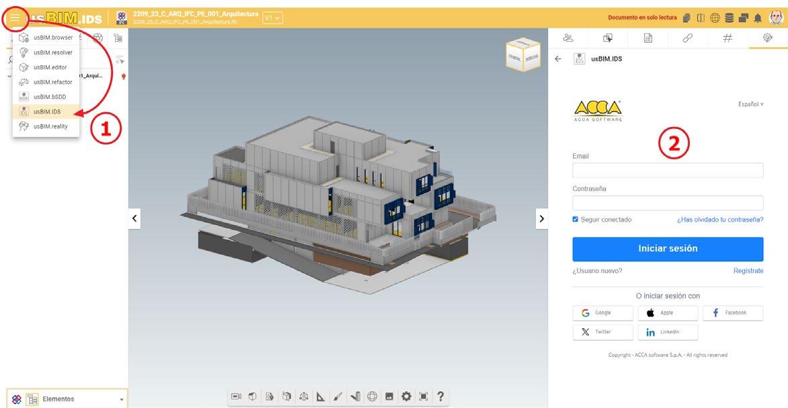Click the Iniciar sesión button
The image size is (788, 408).
pos(668,249)
